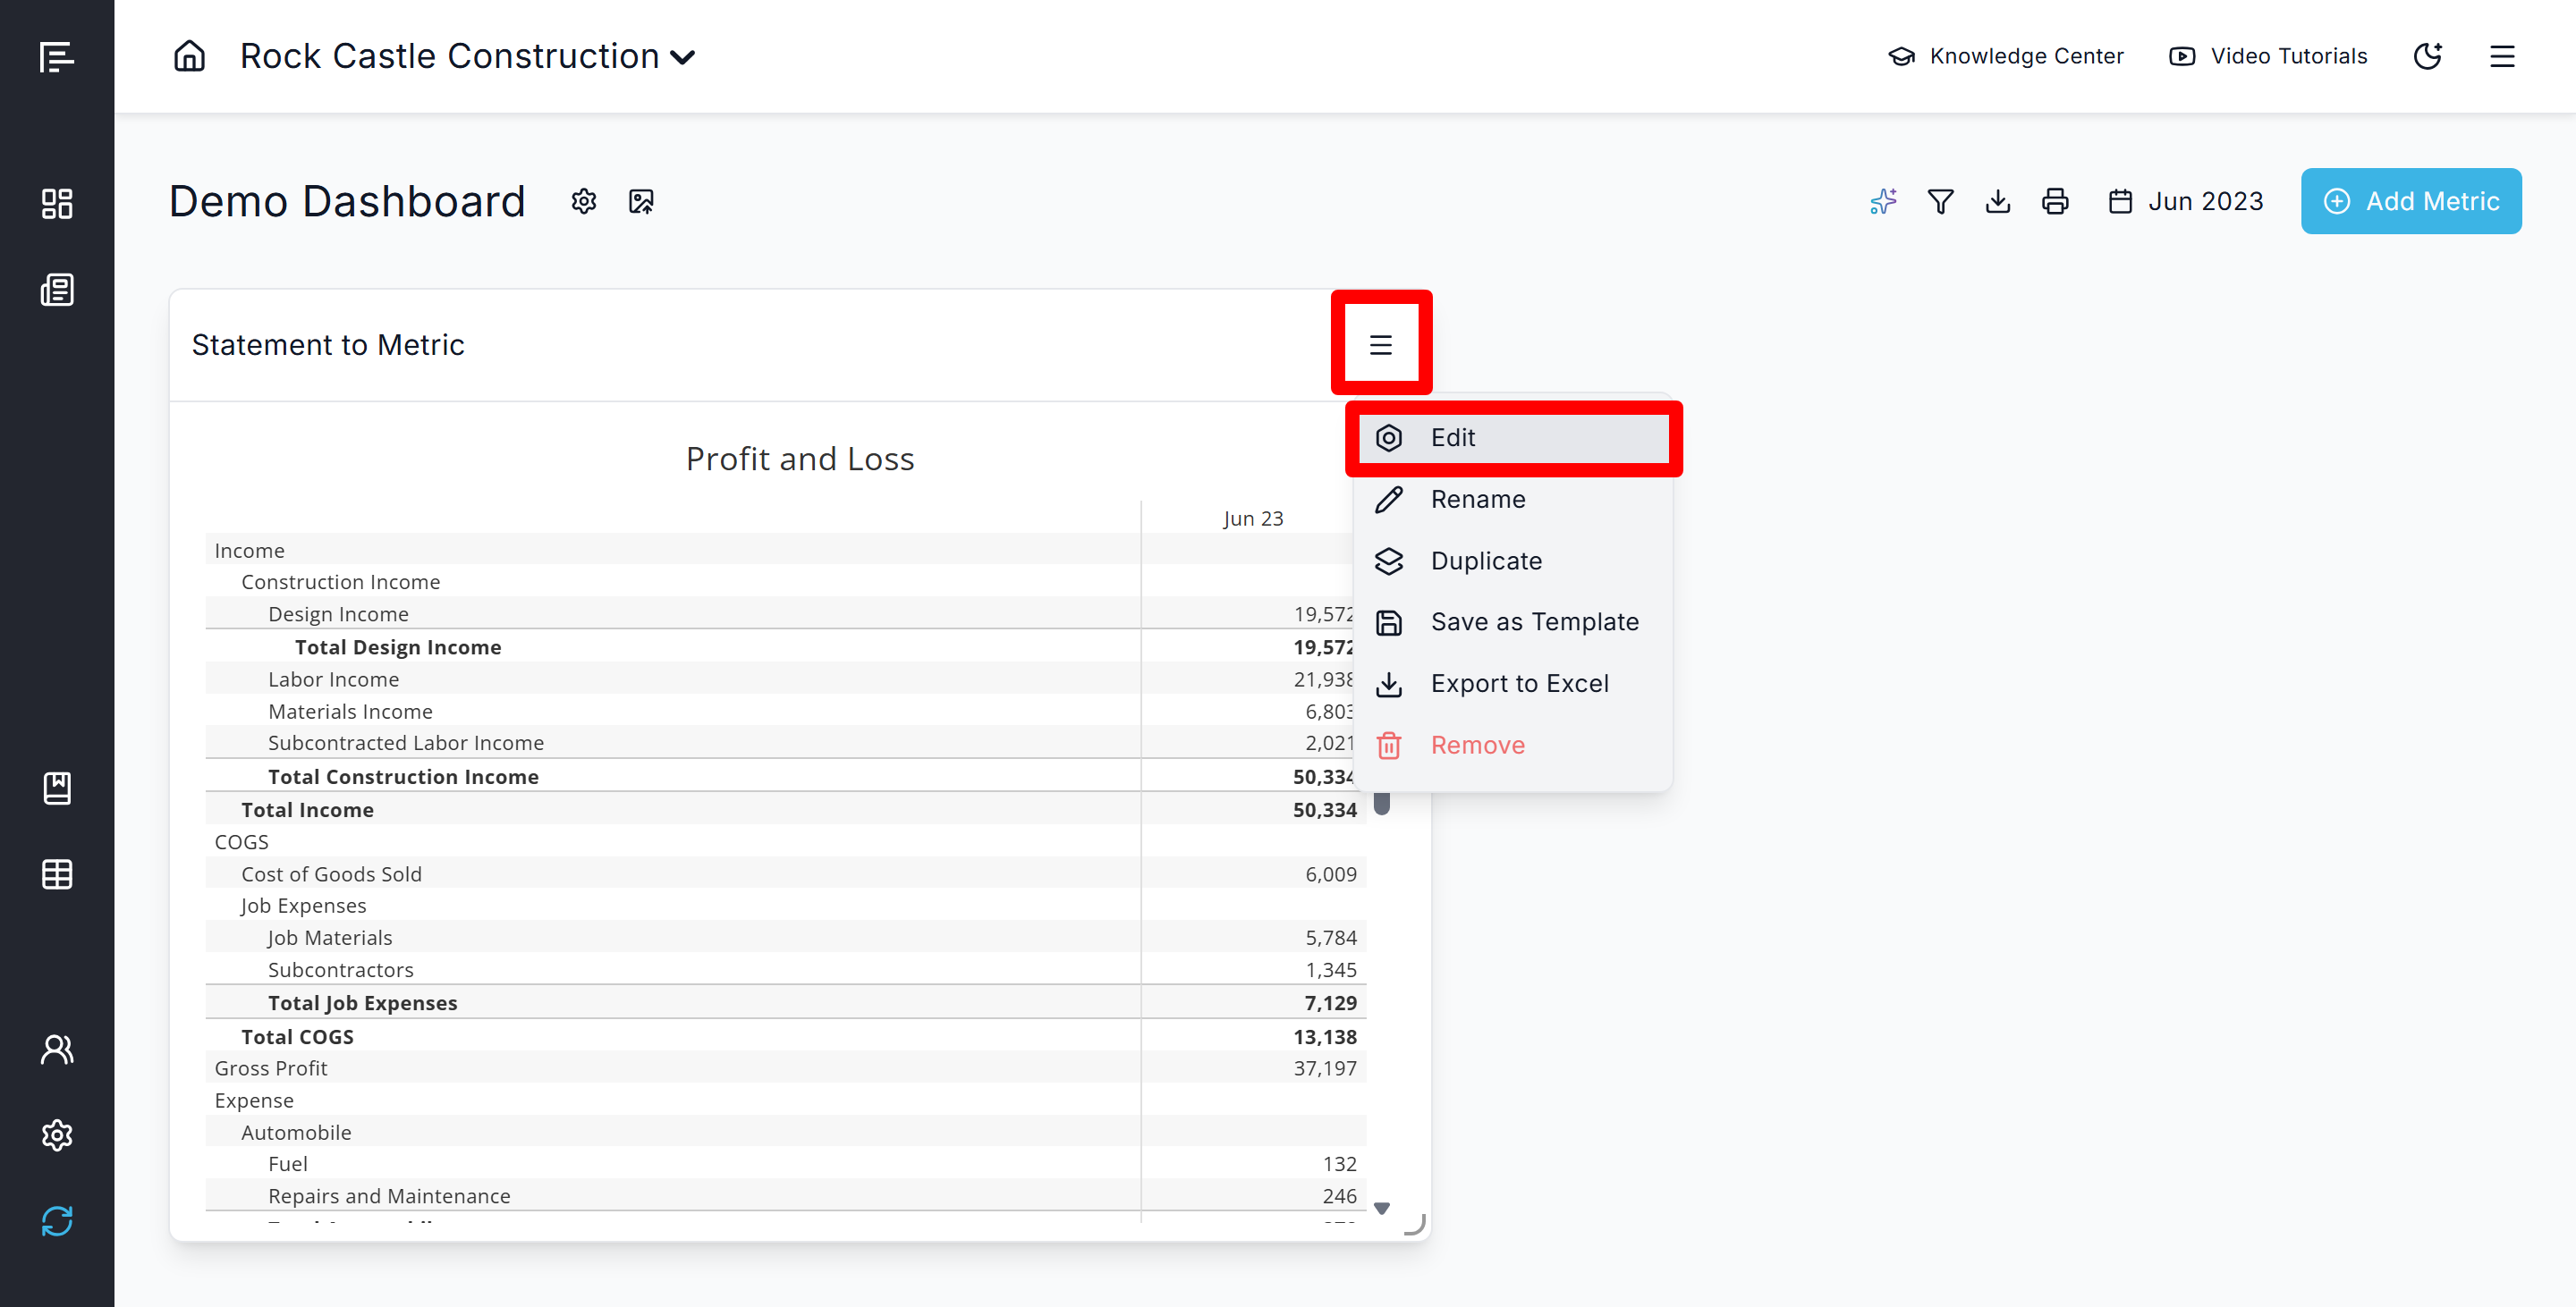Viewport: 2576px width, 1307px height.
Task: Click the sync refresh icon in sidebar
Action: (x=57, y=1220)
